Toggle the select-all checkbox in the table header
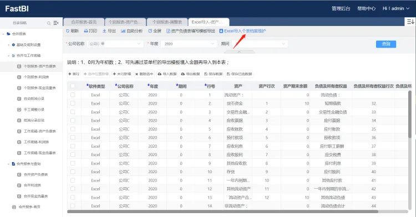Image resolution: width=416 pixels, height=217 pixels. pos(73,86)
